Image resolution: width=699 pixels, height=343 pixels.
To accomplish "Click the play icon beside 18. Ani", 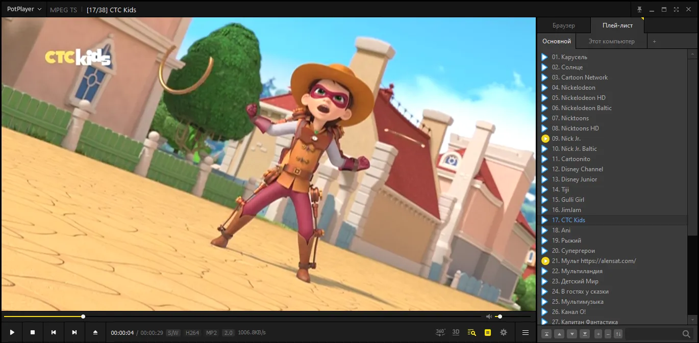I will point(544,230).
